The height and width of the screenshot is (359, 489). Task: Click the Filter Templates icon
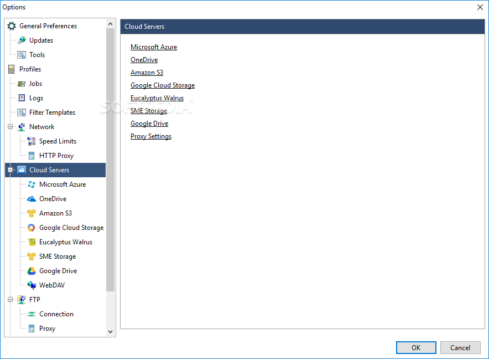pos(22,112)
